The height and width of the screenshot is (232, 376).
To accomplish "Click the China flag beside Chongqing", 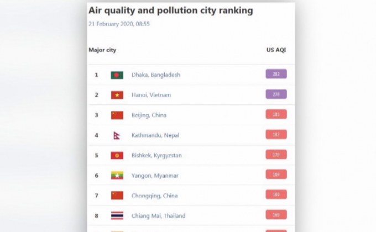I will [x=117, y=196].
